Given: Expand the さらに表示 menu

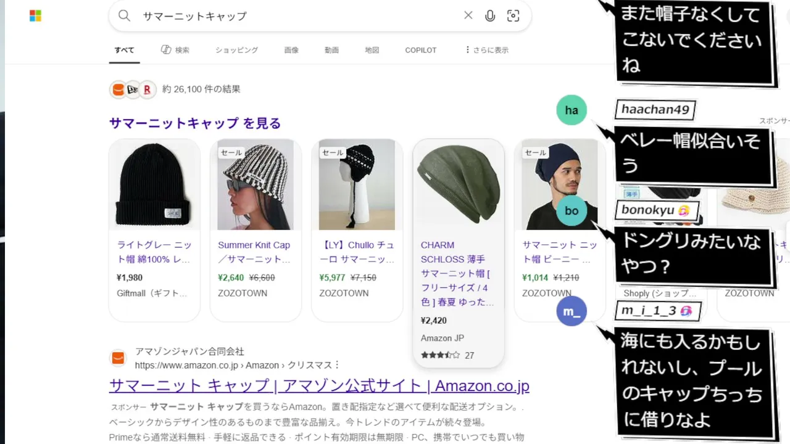Looking at the screenshot, I should coord(487,50).
